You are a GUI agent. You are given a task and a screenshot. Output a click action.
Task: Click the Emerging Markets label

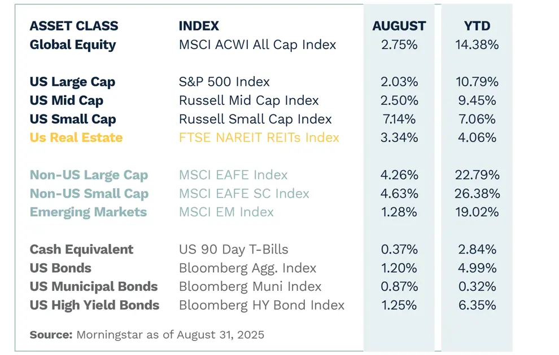88,212
